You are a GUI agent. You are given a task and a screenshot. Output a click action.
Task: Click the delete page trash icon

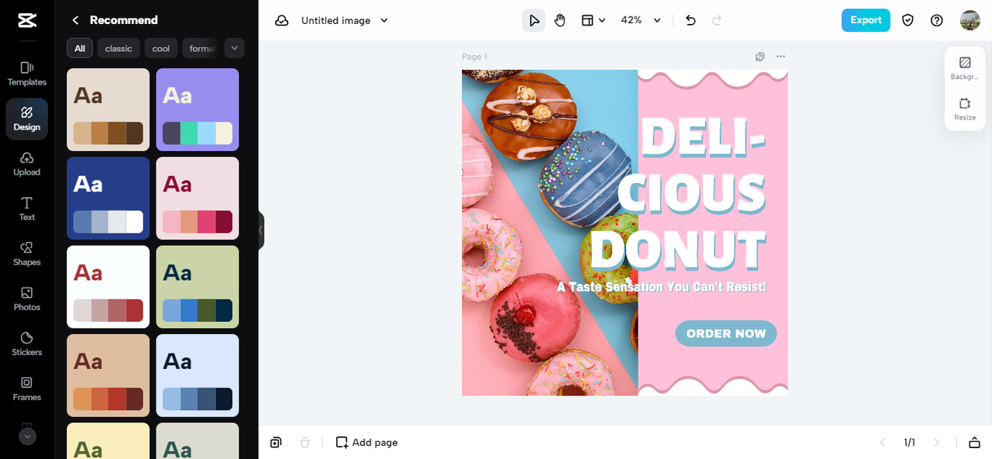coord(305,442)
